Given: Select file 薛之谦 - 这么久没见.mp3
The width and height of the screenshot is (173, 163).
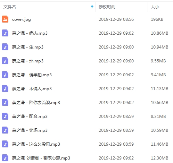Looking at the screenshot, I should pyautogui.click(x=36, y=144).
